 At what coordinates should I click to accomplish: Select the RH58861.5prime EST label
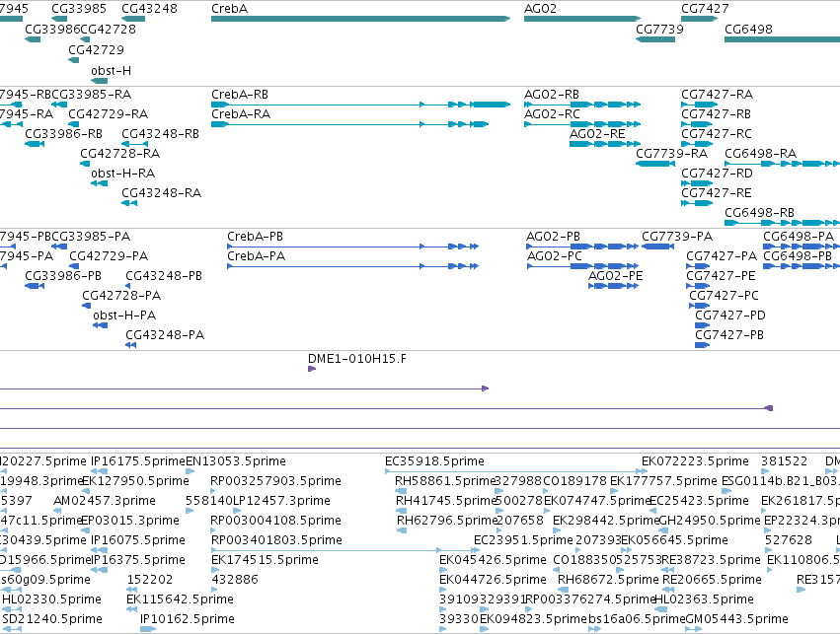pos(444,481)
